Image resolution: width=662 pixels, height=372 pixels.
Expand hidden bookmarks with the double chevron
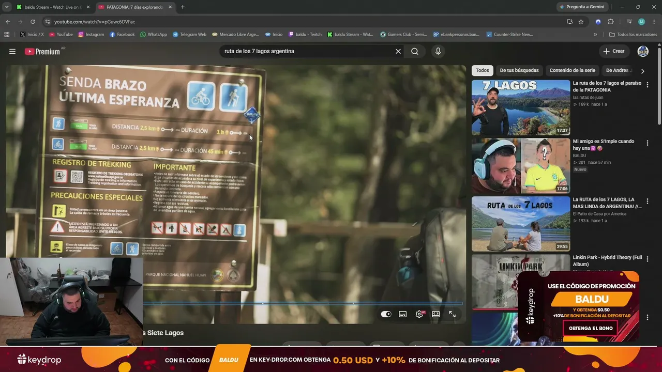595,35
